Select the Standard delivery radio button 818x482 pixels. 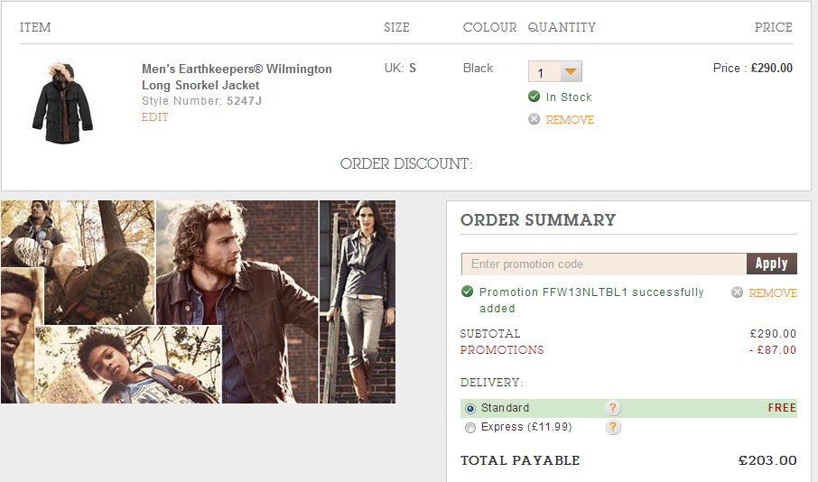(x=469, y=409)
